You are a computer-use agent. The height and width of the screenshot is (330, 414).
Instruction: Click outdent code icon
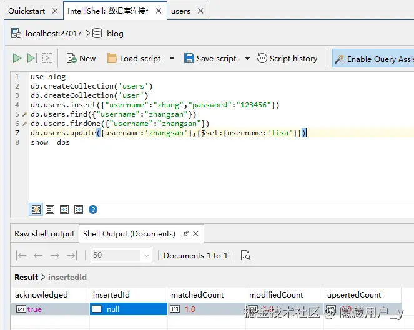[x=79, y=210]
